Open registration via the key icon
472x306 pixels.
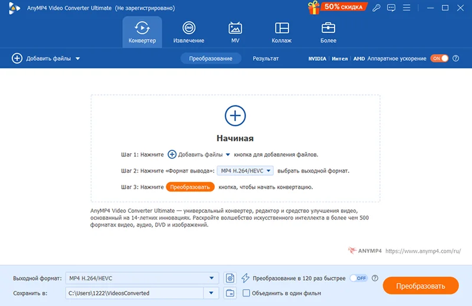coord(376,8)
